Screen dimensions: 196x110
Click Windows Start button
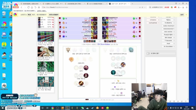[x=2, y=108]
